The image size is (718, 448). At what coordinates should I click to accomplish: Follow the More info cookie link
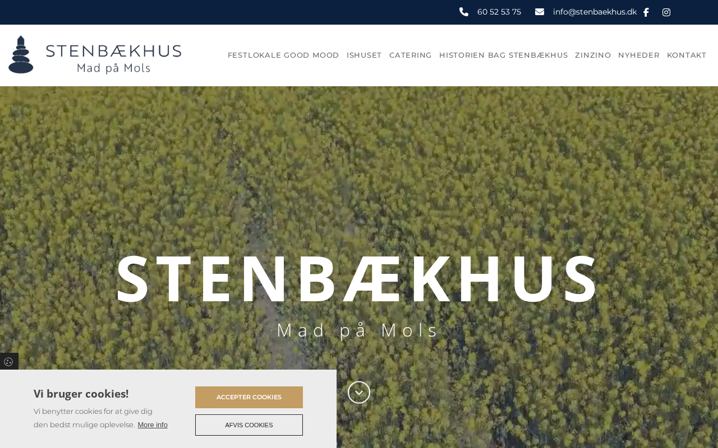153,425
